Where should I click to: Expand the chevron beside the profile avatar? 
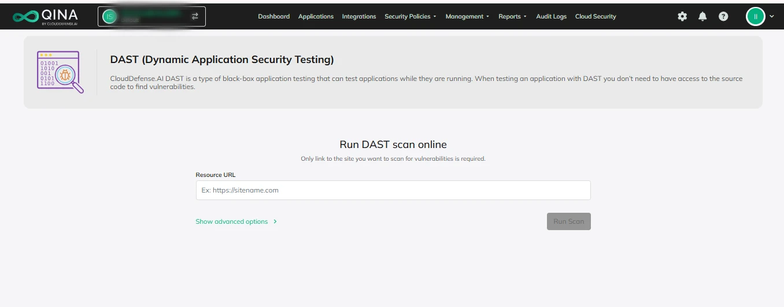[772, 17]
